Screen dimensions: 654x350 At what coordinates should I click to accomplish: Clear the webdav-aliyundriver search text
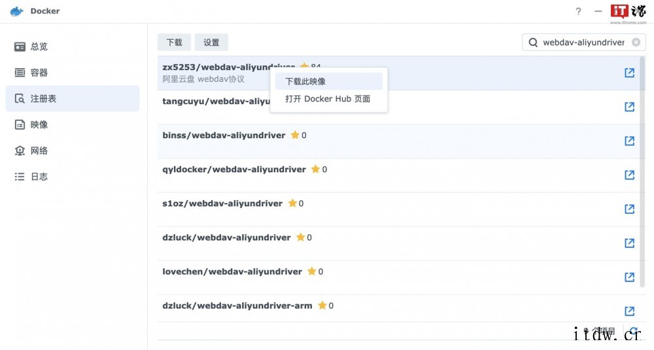pyautogui.click(x=636, y=42)
